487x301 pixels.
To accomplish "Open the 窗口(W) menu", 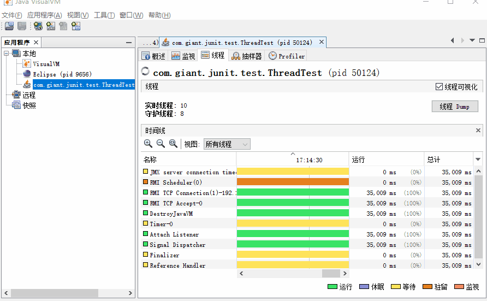I will [x=132, y=15].
